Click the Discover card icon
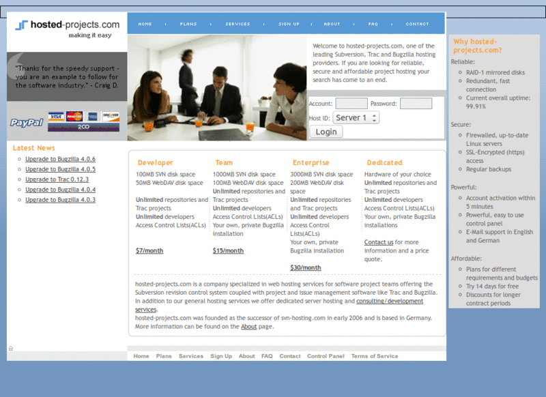The width and height of the screenshot is (546, 397). coord(111,116)
